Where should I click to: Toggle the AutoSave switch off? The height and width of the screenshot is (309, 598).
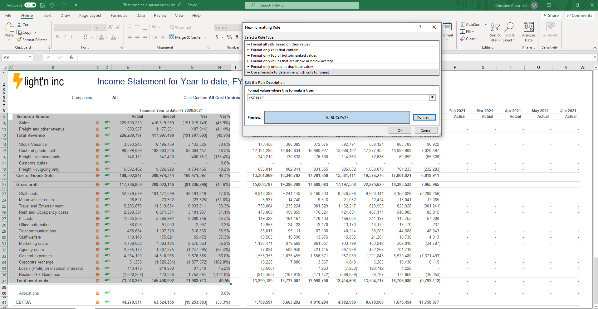(30, 5)
